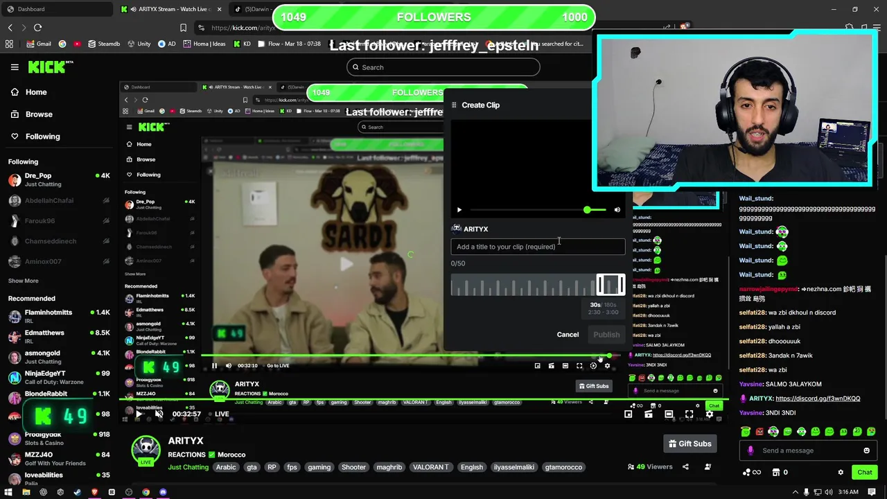Image resolution: width=887 pixels, height=499 pixels.
Task: Mute the clip preview volume icon
Action: click(617, 210)
